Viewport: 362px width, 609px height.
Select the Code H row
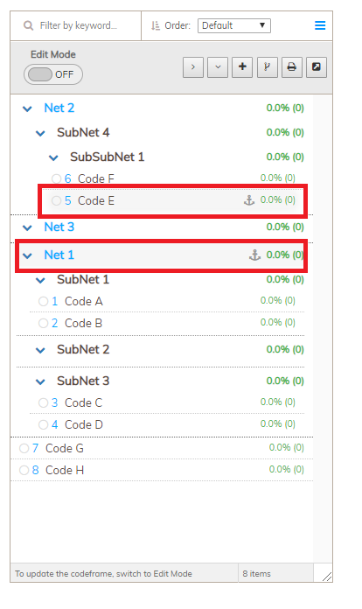tap(162, 470)
